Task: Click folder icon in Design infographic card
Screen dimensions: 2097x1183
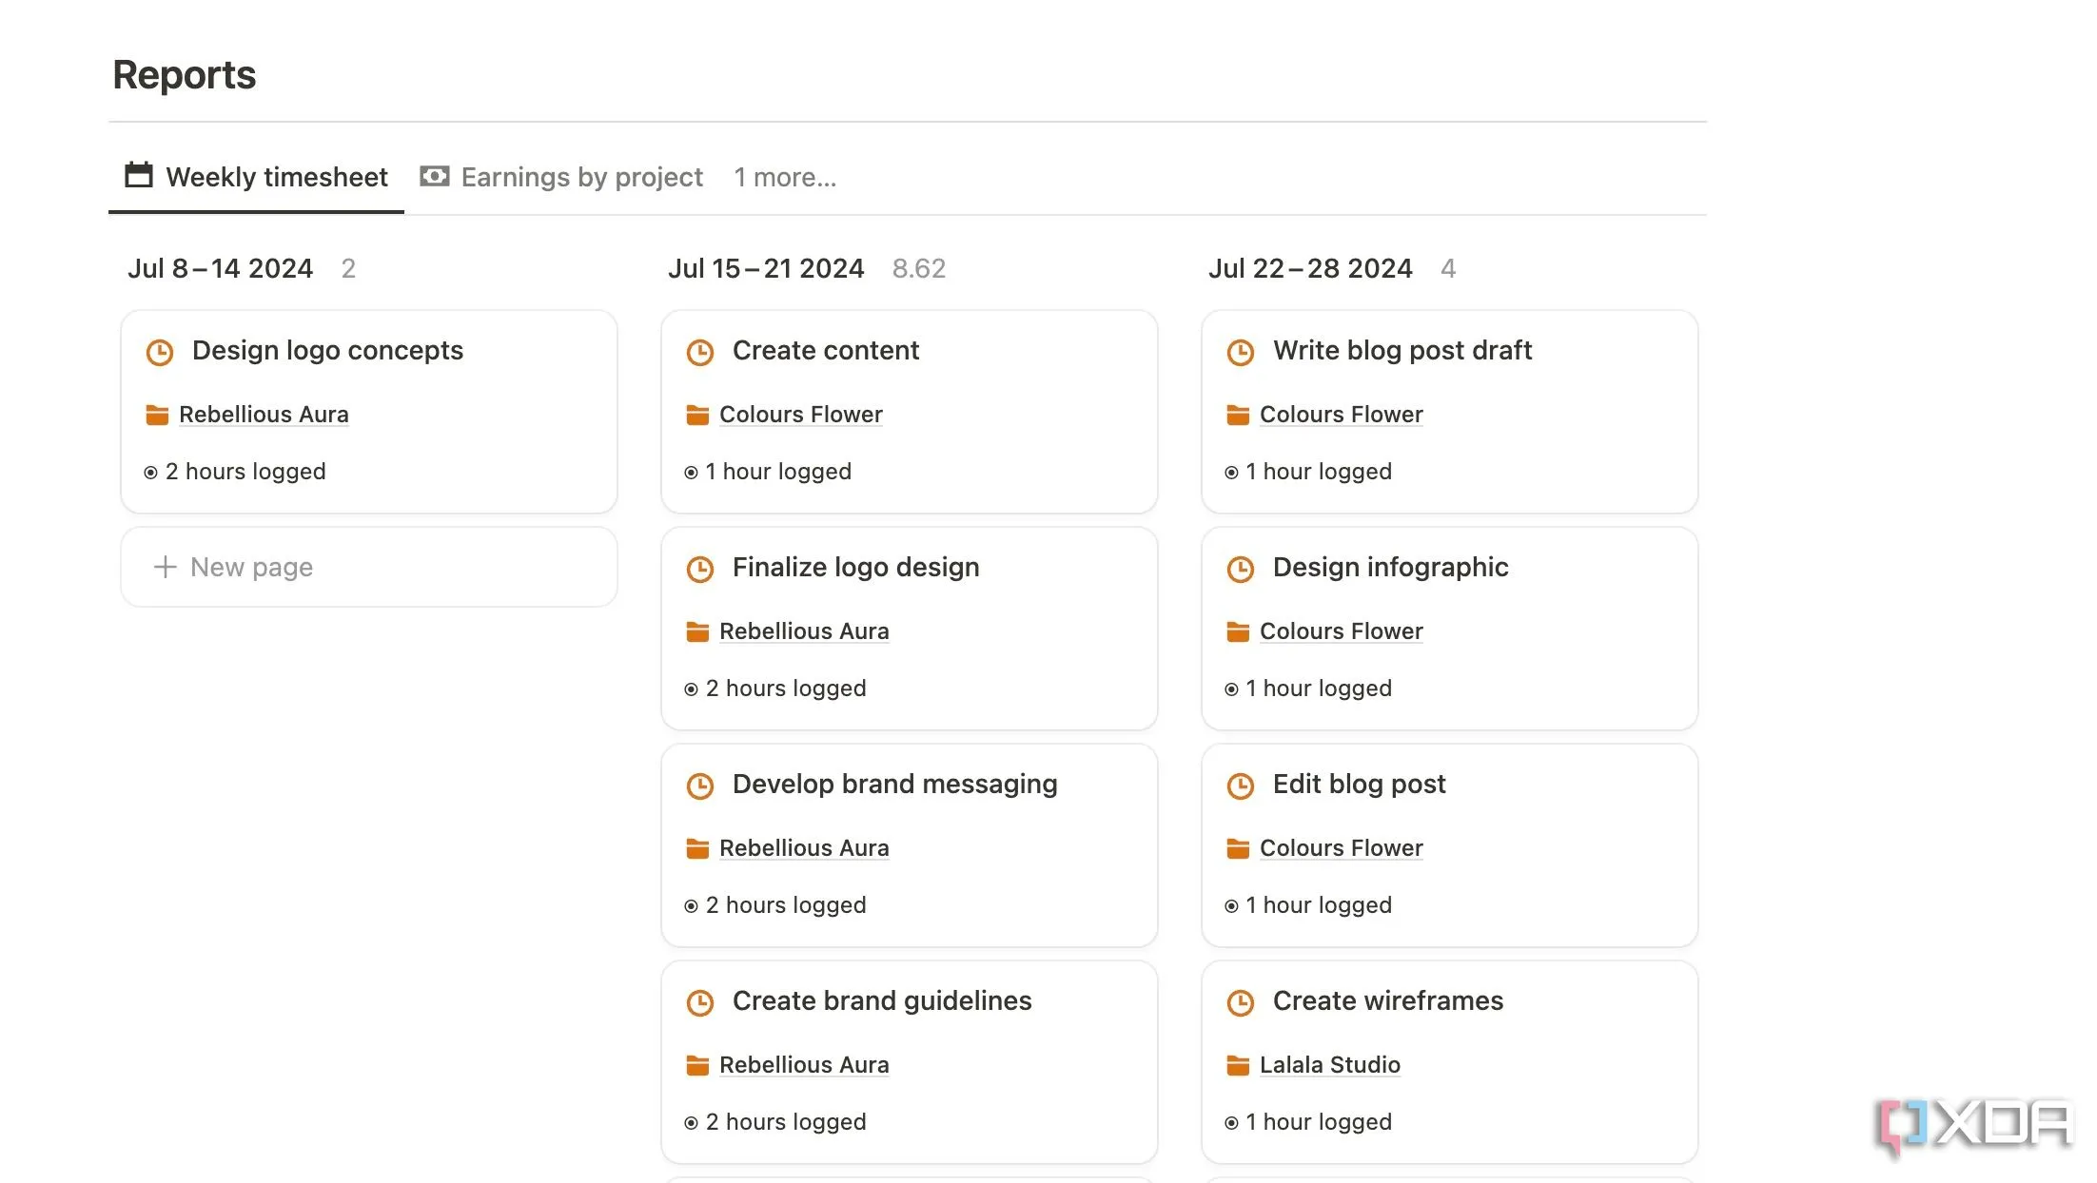Action: 1238,631
